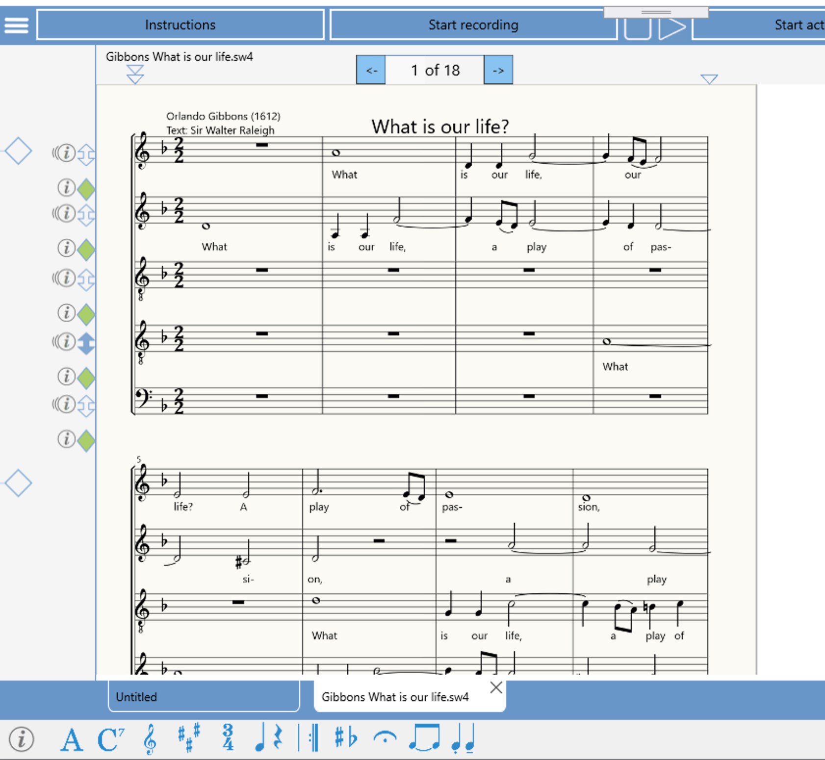Click the single down-triangle above the page's right edge

click(709, 79)
